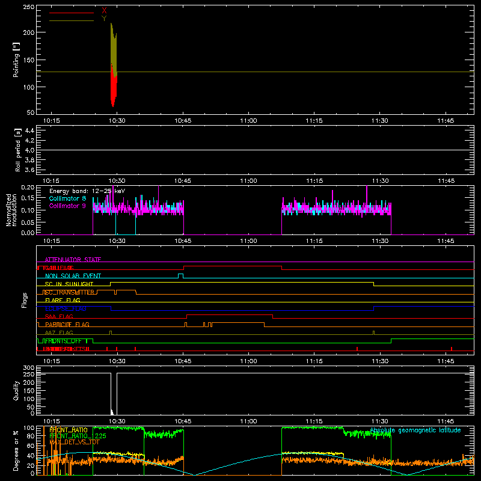Click the quality drop-out dip near 10:30
481x481 pixels.
pos(114,394)
